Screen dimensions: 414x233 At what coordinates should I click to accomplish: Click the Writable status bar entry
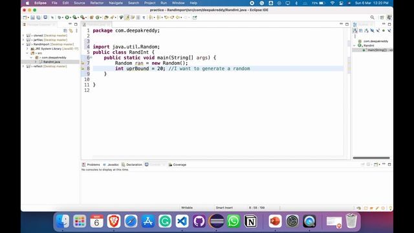(x=187, y=208)
